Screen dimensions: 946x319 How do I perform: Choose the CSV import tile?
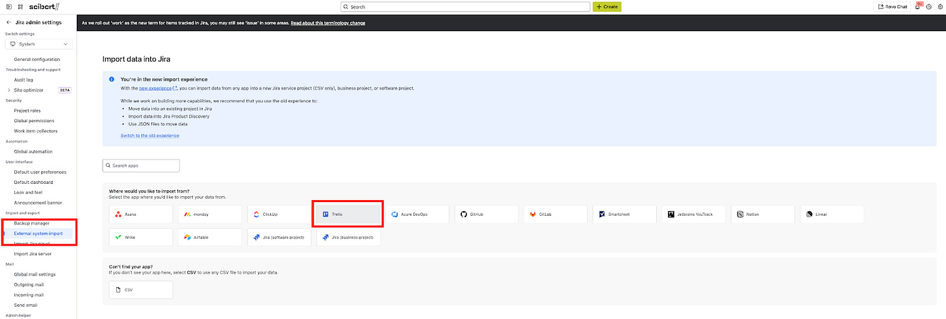click(x=141, y=290)
